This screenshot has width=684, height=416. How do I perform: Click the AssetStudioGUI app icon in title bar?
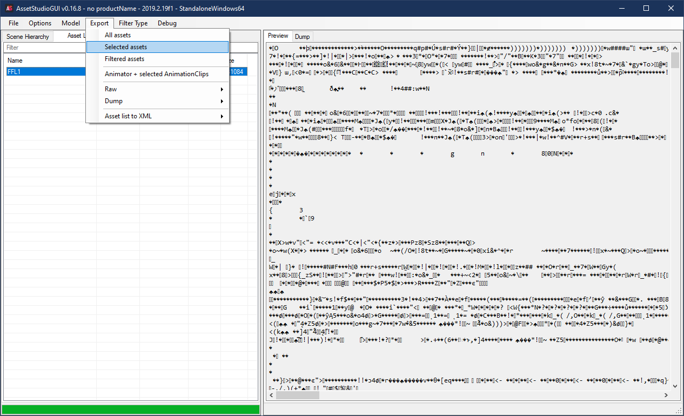tap(10, 8)
